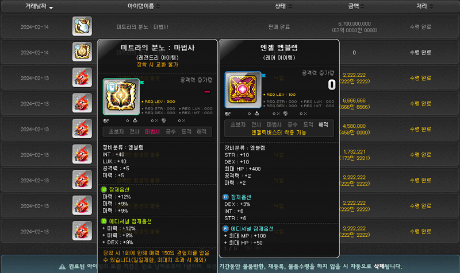
Task: Click 수령 완료 on 1,732,221 row
Action: tap(420, 154)
